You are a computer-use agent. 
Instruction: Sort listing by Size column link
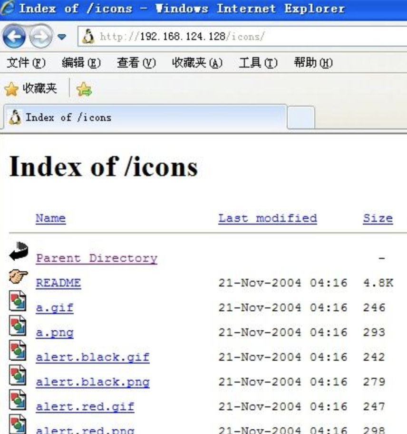[378, 218]
